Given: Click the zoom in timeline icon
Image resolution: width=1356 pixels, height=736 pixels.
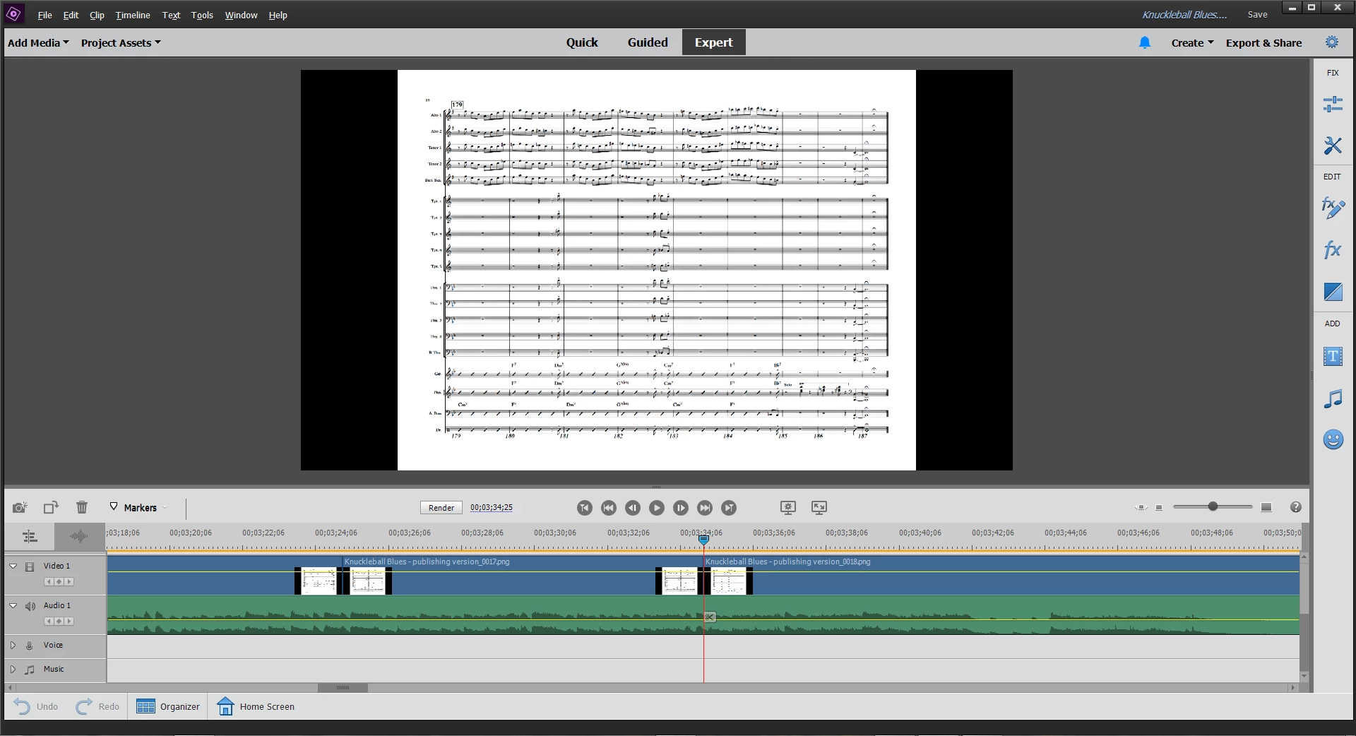Looking at the screenshot, I should pos(1266,507).
